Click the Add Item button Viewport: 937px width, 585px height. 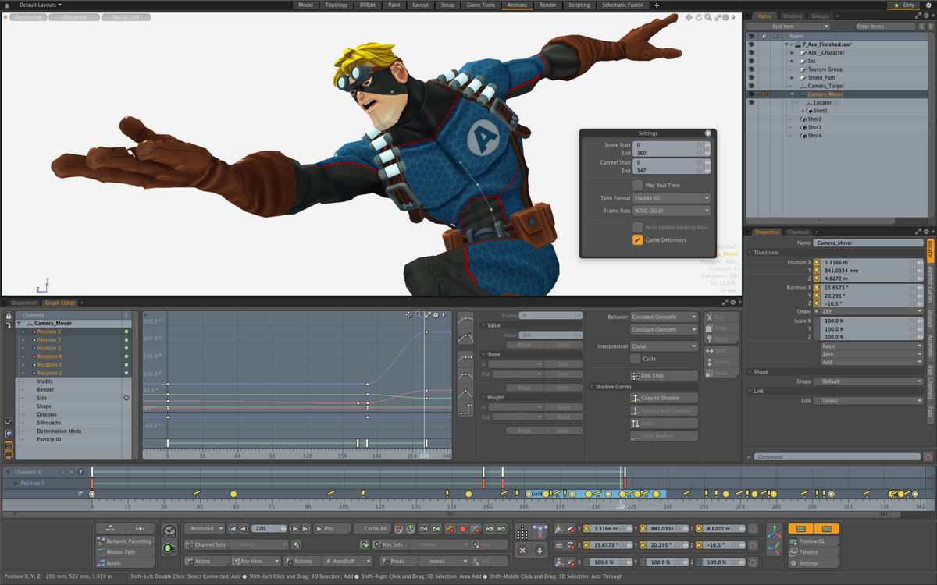(x=783, y=27)
